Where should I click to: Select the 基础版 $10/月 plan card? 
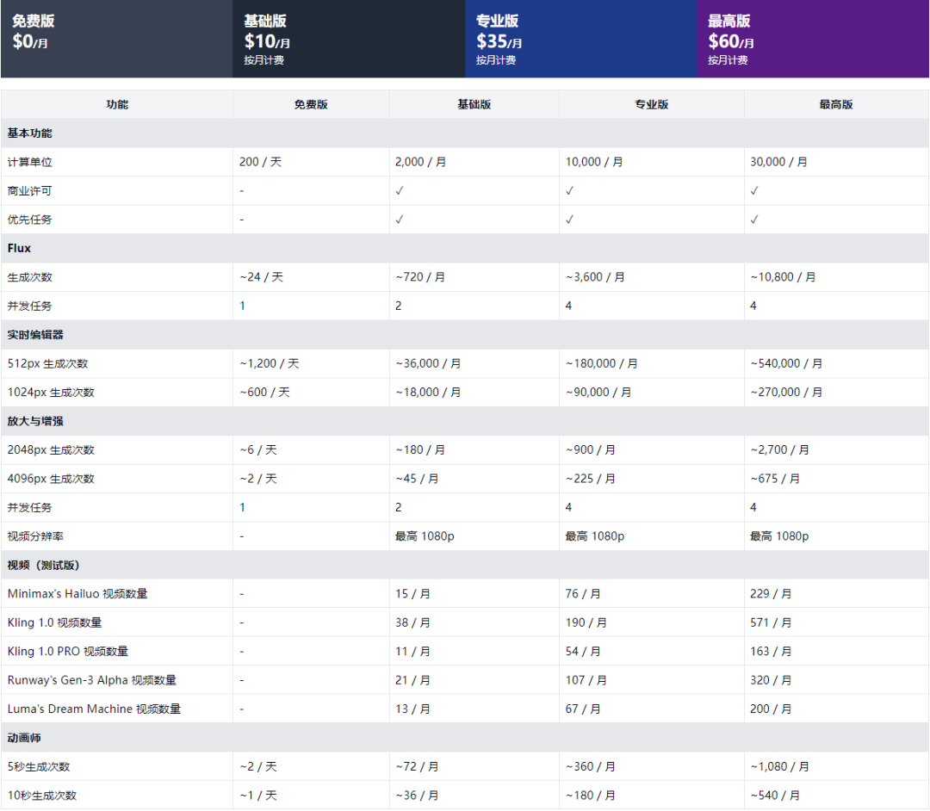[349, 39]
